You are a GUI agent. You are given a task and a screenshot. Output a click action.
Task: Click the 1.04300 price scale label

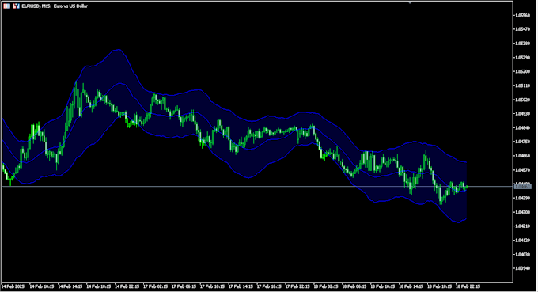[x=523, y=212]
